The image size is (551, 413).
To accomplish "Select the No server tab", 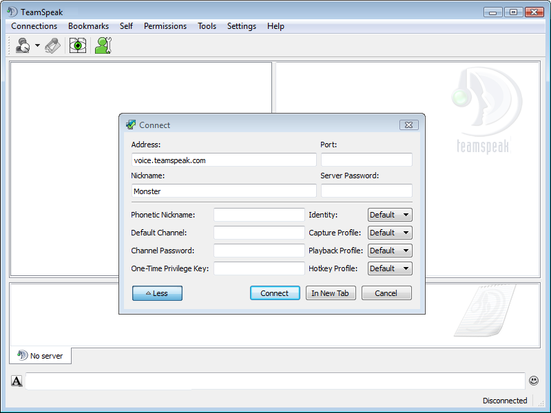I will click(41, 356).
